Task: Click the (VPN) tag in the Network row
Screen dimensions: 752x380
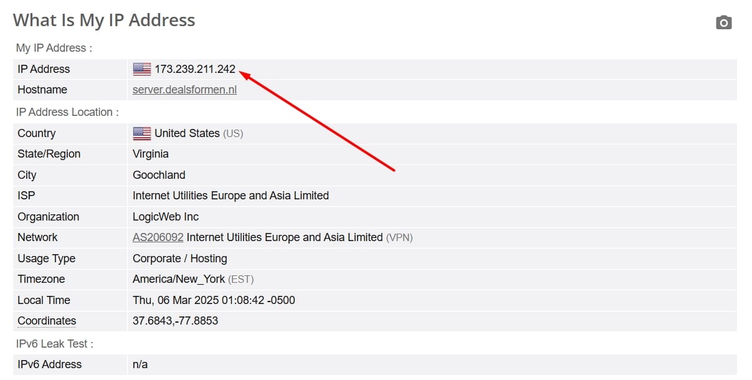Action: 399,237
